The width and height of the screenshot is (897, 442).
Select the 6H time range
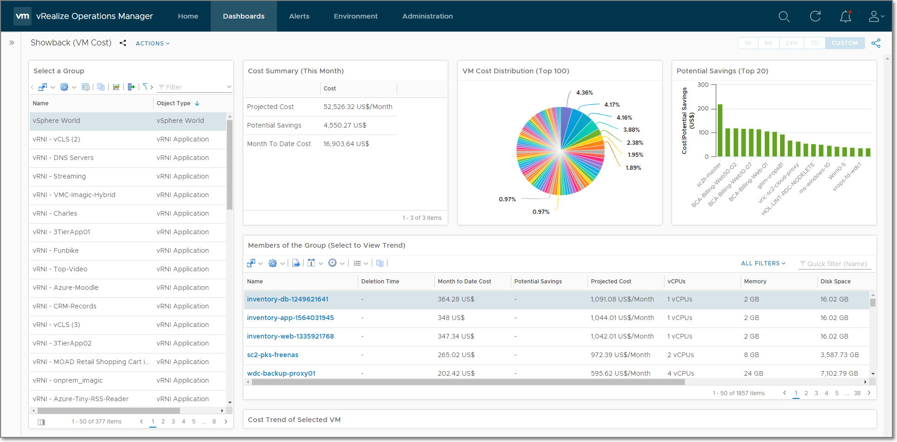click(x=768, y=43)
